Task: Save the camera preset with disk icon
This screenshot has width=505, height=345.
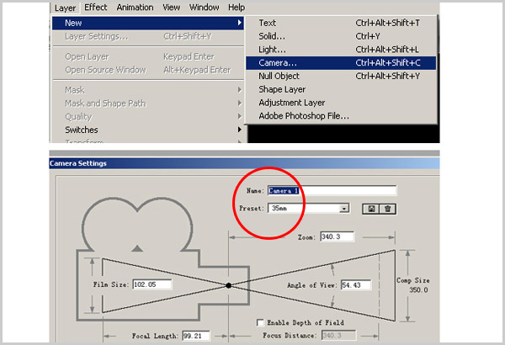Action: tap(371, 209)
